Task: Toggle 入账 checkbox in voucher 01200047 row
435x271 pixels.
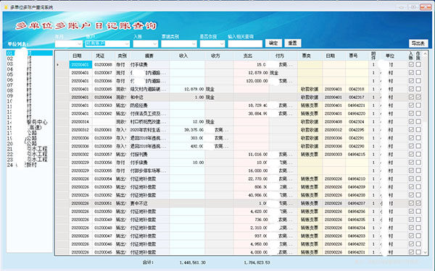Action: click(411, 236)
